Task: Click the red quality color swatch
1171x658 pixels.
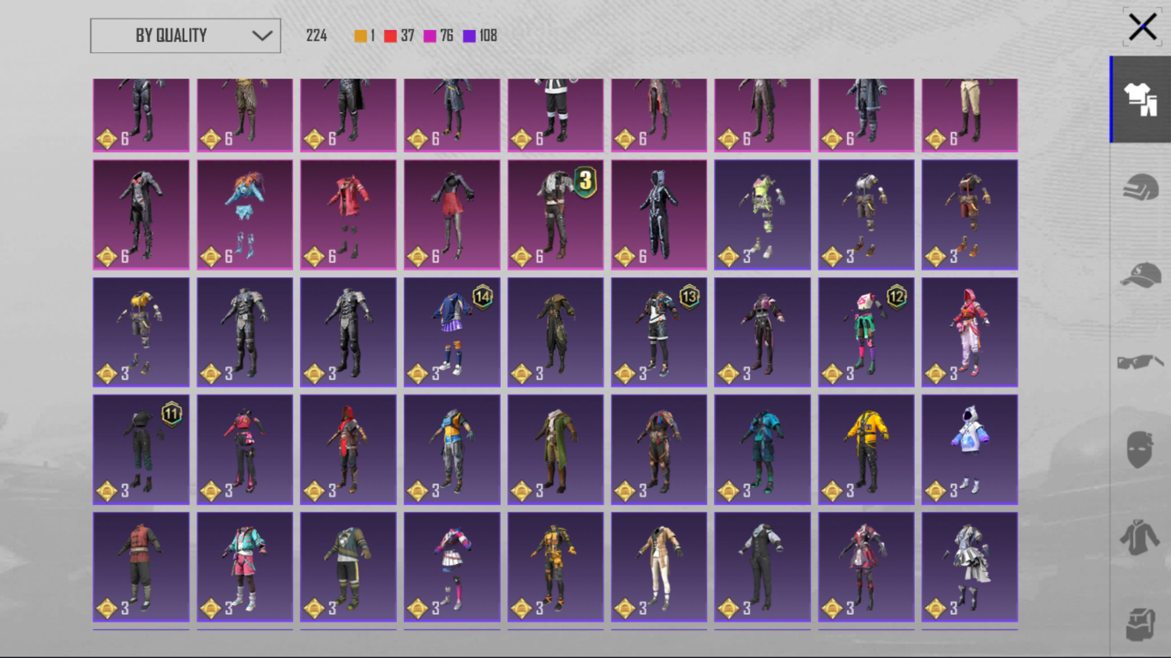Action: (390, 36)
